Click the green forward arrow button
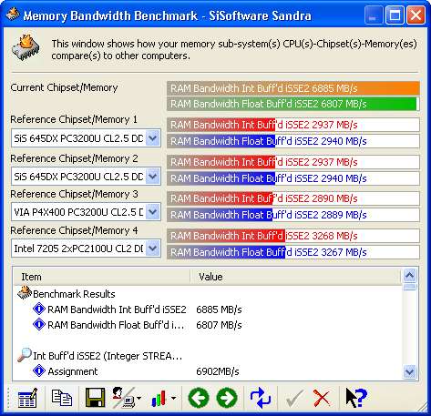 click(x=227, y=398)
